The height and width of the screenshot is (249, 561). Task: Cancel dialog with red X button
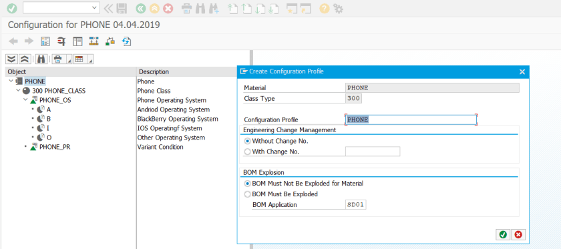tap(518, 235)
